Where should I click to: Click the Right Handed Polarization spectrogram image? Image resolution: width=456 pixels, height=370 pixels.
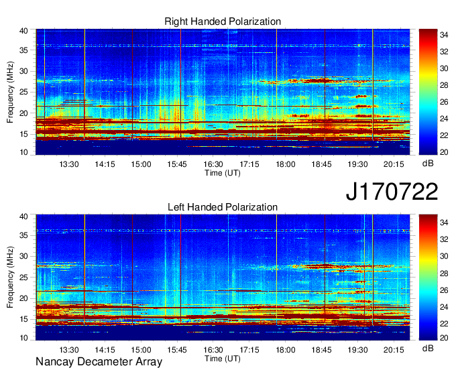[x=223, y=92]
